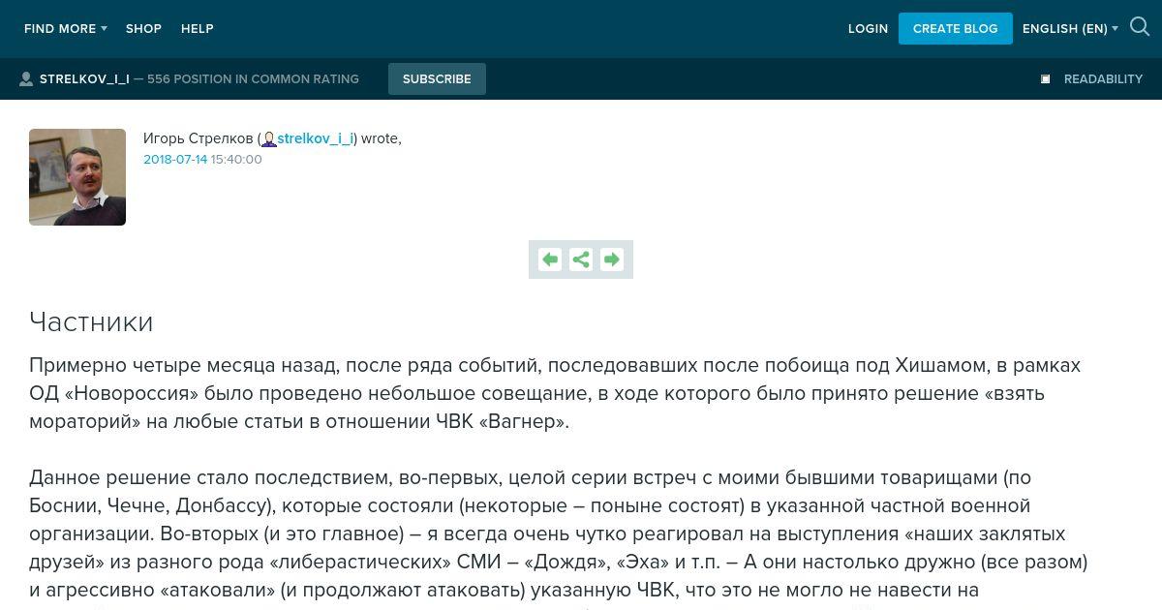Click the Readability label text
Image resolution: width=1162 pixels, height=610 pixels.
coord(1103,79)
